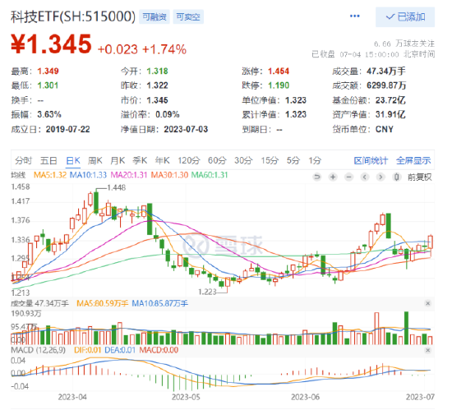Click the 均线 indicator label
Image resolution: width=452 pixels, height=410 pixels.
(18, 175)
